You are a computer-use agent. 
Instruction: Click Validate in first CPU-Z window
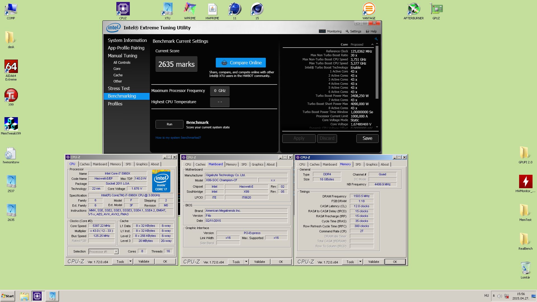[x=144, y=261]
